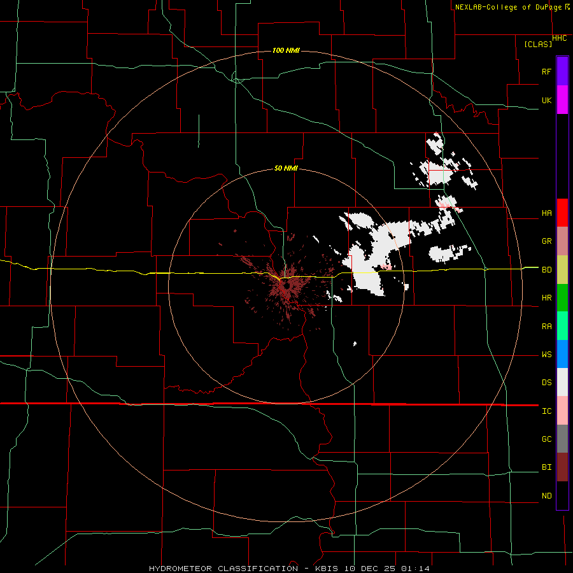
Task: Click the HHC product code label
Action: (559, 38)
